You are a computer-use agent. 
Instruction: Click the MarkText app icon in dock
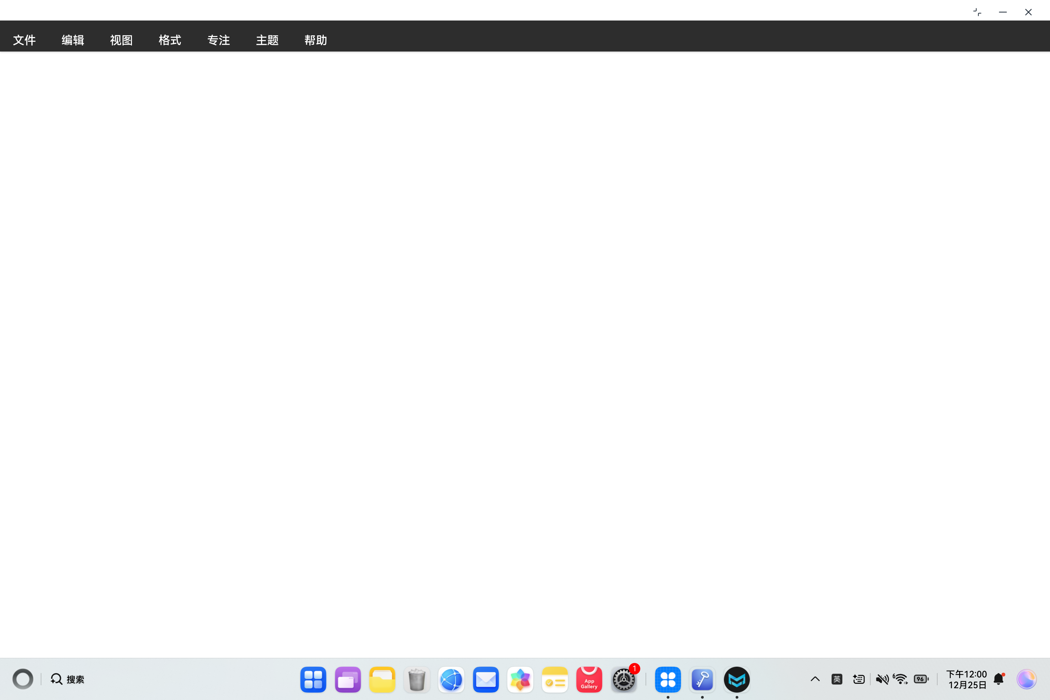point(737,679)
